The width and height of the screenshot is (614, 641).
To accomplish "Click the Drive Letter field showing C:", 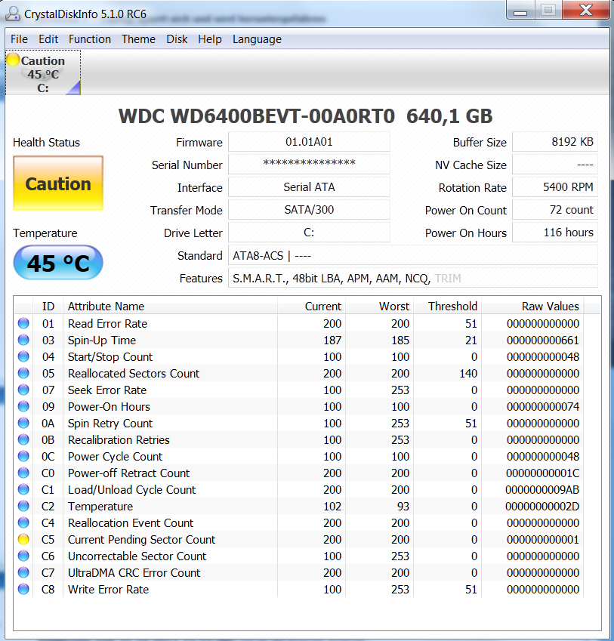I will [x=309, y=233].
